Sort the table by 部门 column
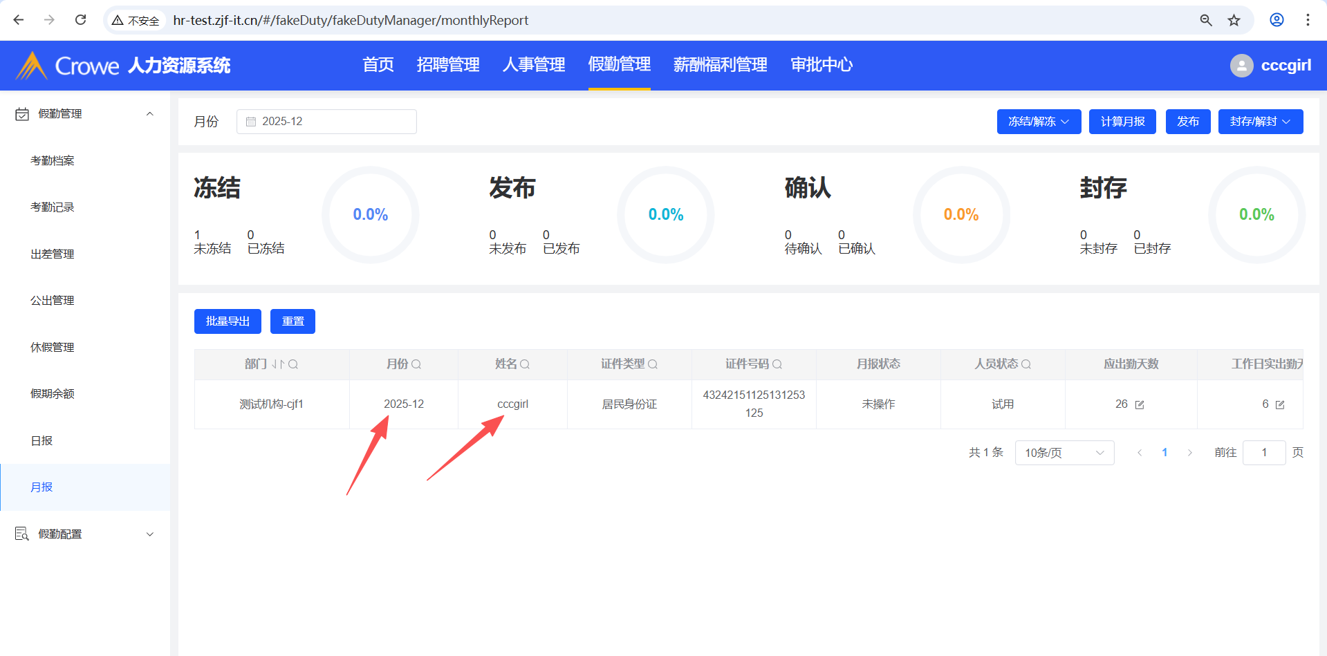1327x656 pixels. click(278, 364)
